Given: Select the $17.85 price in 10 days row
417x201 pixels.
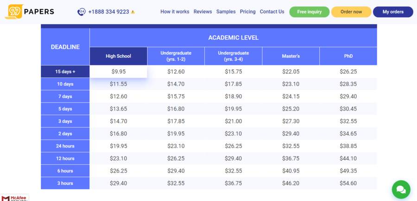Looking at the screenshot, I should click(x=233, y=84).
